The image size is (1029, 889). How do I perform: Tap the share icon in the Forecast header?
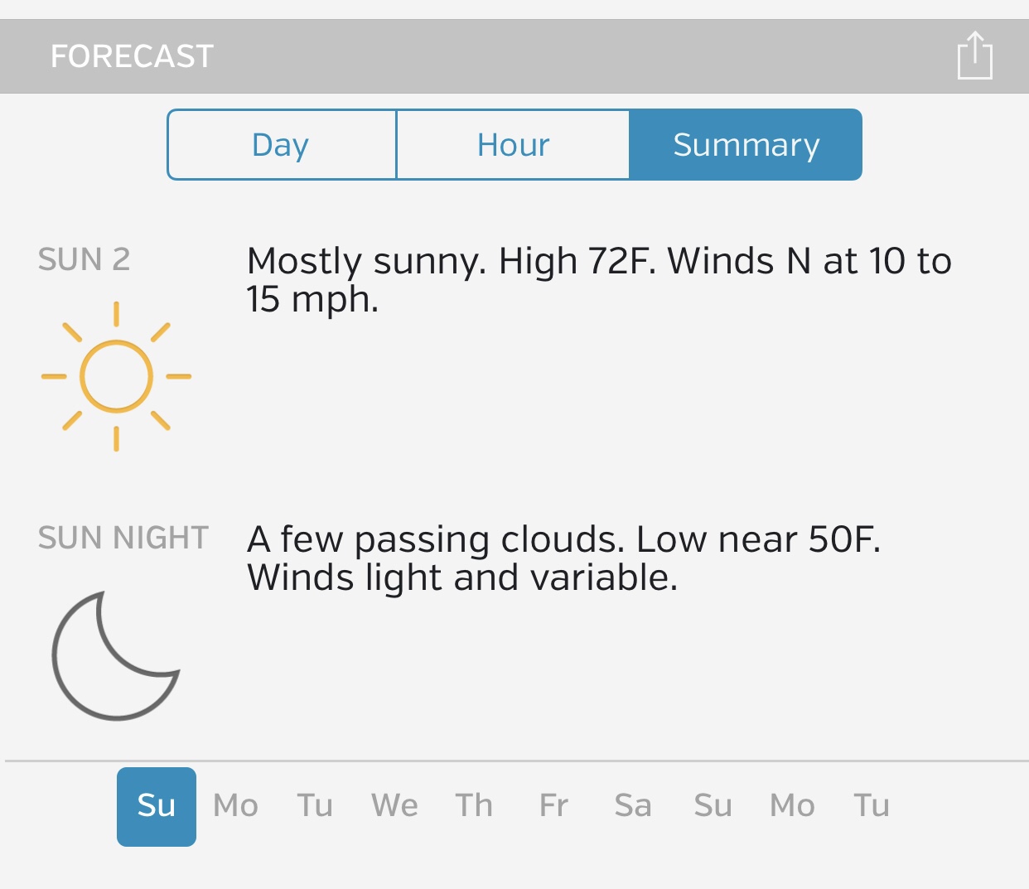[974, 56]
